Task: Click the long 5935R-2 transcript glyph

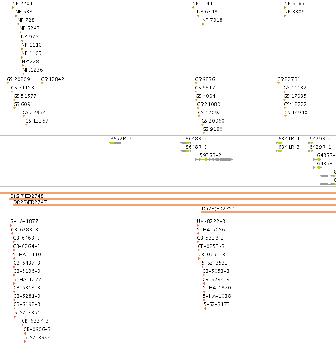Action: 214,159
